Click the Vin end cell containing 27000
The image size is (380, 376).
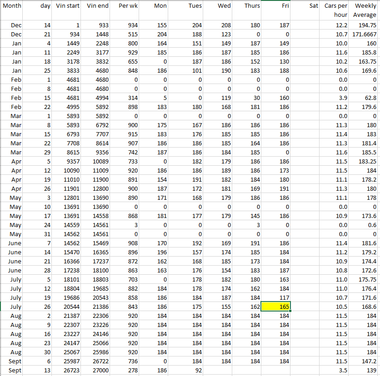coord(97,370)
